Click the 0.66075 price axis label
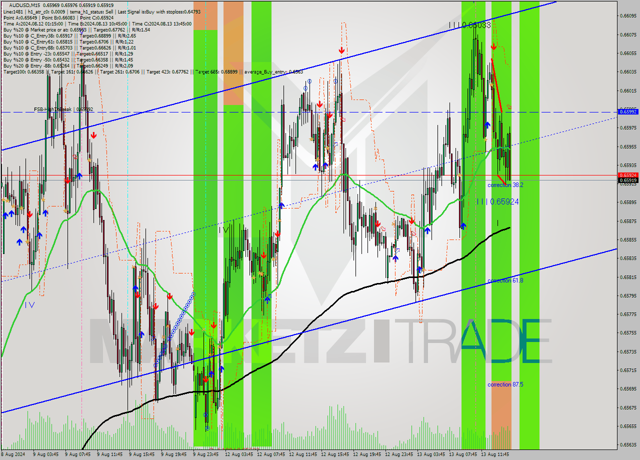 [628, 34]
